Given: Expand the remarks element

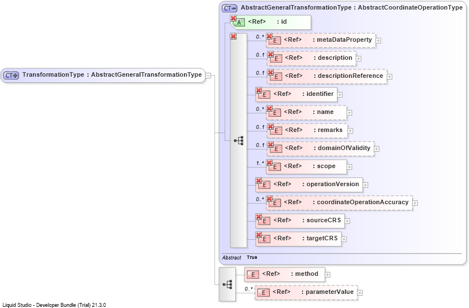Looking at the screenshot, I should pyautogui.click(x=350, y=131).
